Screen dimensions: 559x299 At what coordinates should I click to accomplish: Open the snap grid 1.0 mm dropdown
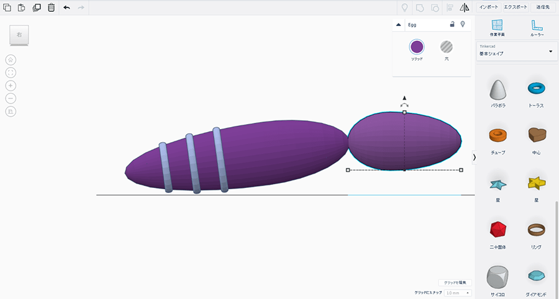458,293
